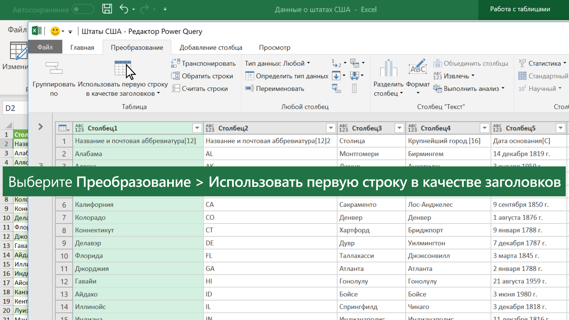The width and height of the screenshot is (569, 320).
Task: Click Определить тип данных button
Action: click(287, 76)
